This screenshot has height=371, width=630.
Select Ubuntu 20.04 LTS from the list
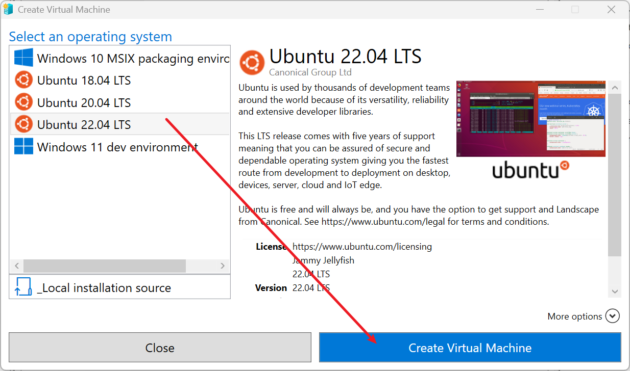[83, 102]
